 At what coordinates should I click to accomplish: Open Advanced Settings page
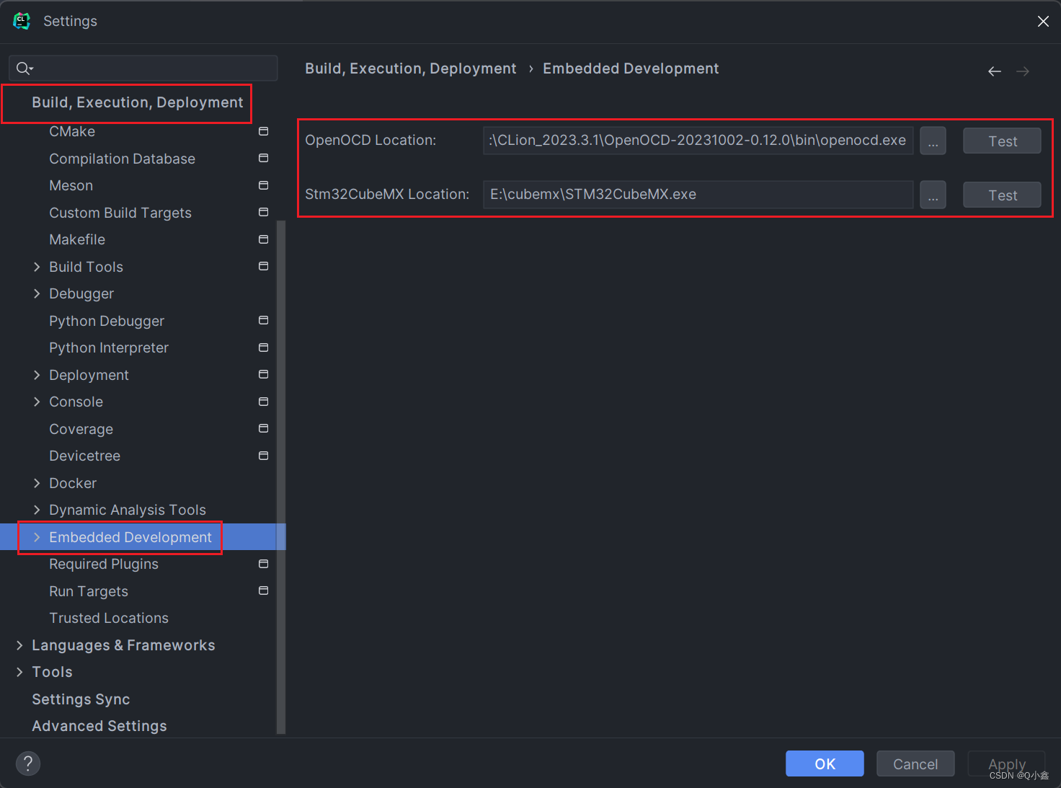click(x=99, y=726)
